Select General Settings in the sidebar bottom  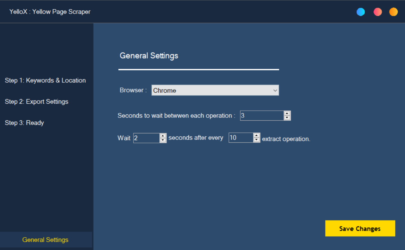(45, 240)
